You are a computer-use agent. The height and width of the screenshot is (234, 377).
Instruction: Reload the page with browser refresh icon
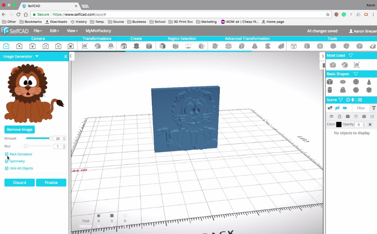tap(18, 14)
